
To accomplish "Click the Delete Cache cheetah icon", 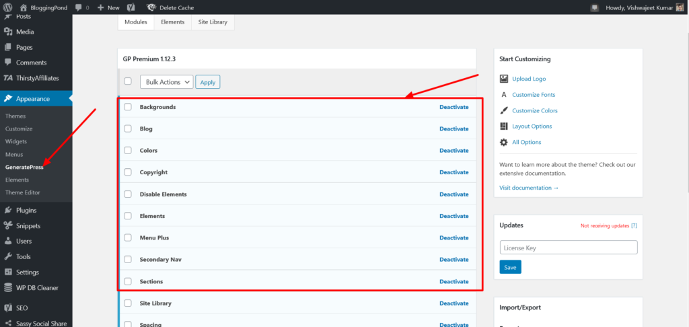I will (x=151, y=7).
